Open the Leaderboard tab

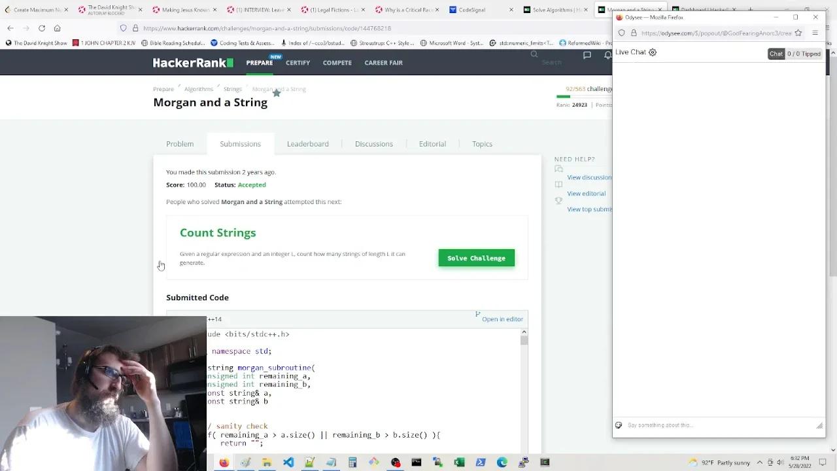pos(308,144)
